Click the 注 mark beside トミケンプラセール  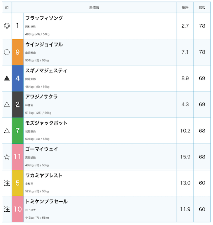tap(7, 209)
